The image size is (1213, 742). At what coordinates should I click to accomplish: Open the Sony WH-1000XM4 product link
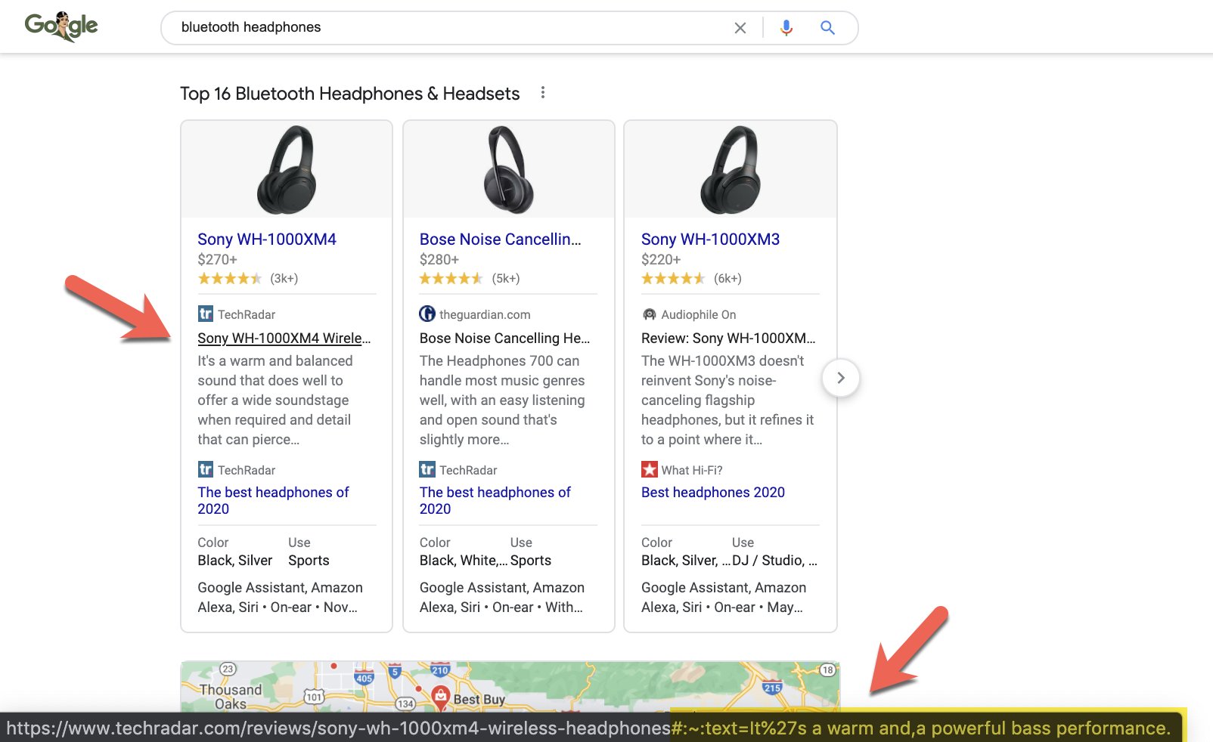[268, 239]
